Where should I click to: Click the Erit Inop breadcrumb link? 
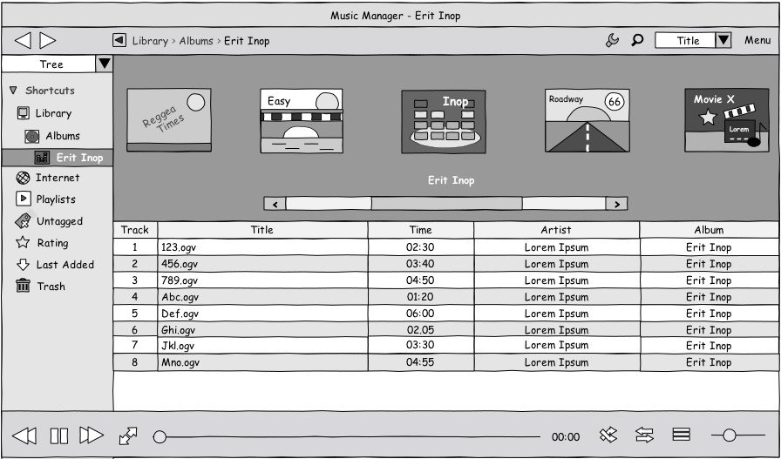click(247, 41)
